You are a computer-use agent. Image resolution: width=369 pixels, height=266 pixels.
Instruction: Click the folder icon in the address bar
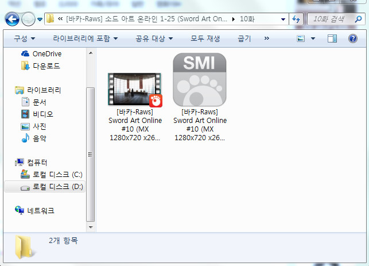(50, 19)
